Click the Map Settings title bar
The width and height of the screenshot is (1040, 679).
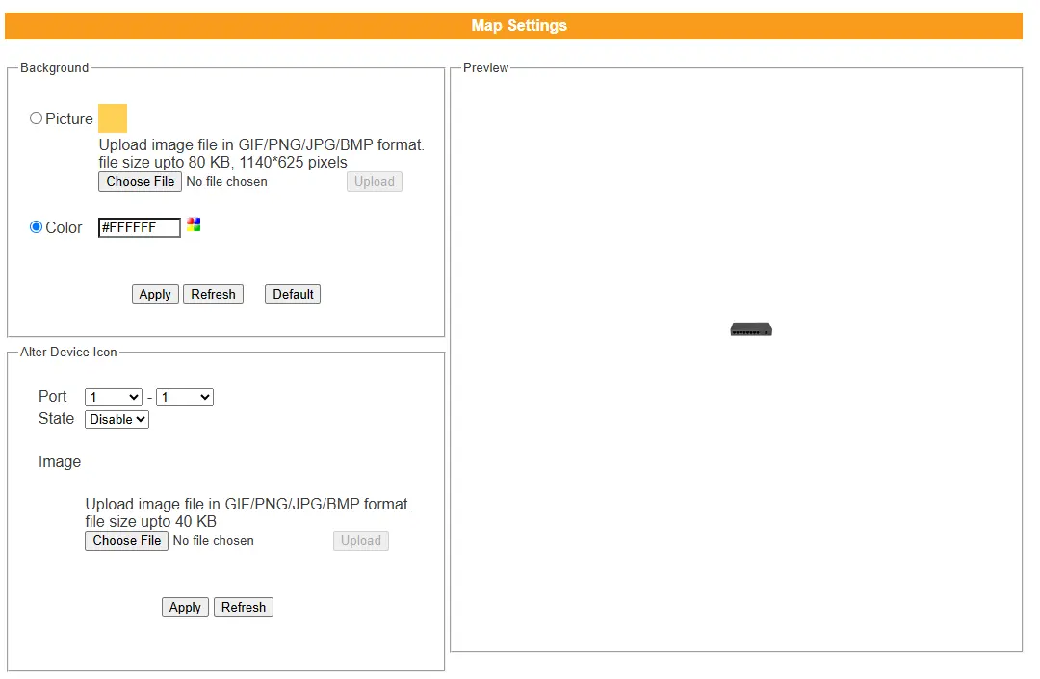click(513, 26)
